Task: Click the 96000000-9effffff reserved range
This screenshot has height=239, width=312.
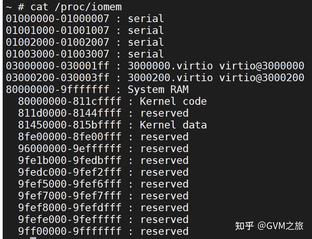Action: 69,149
